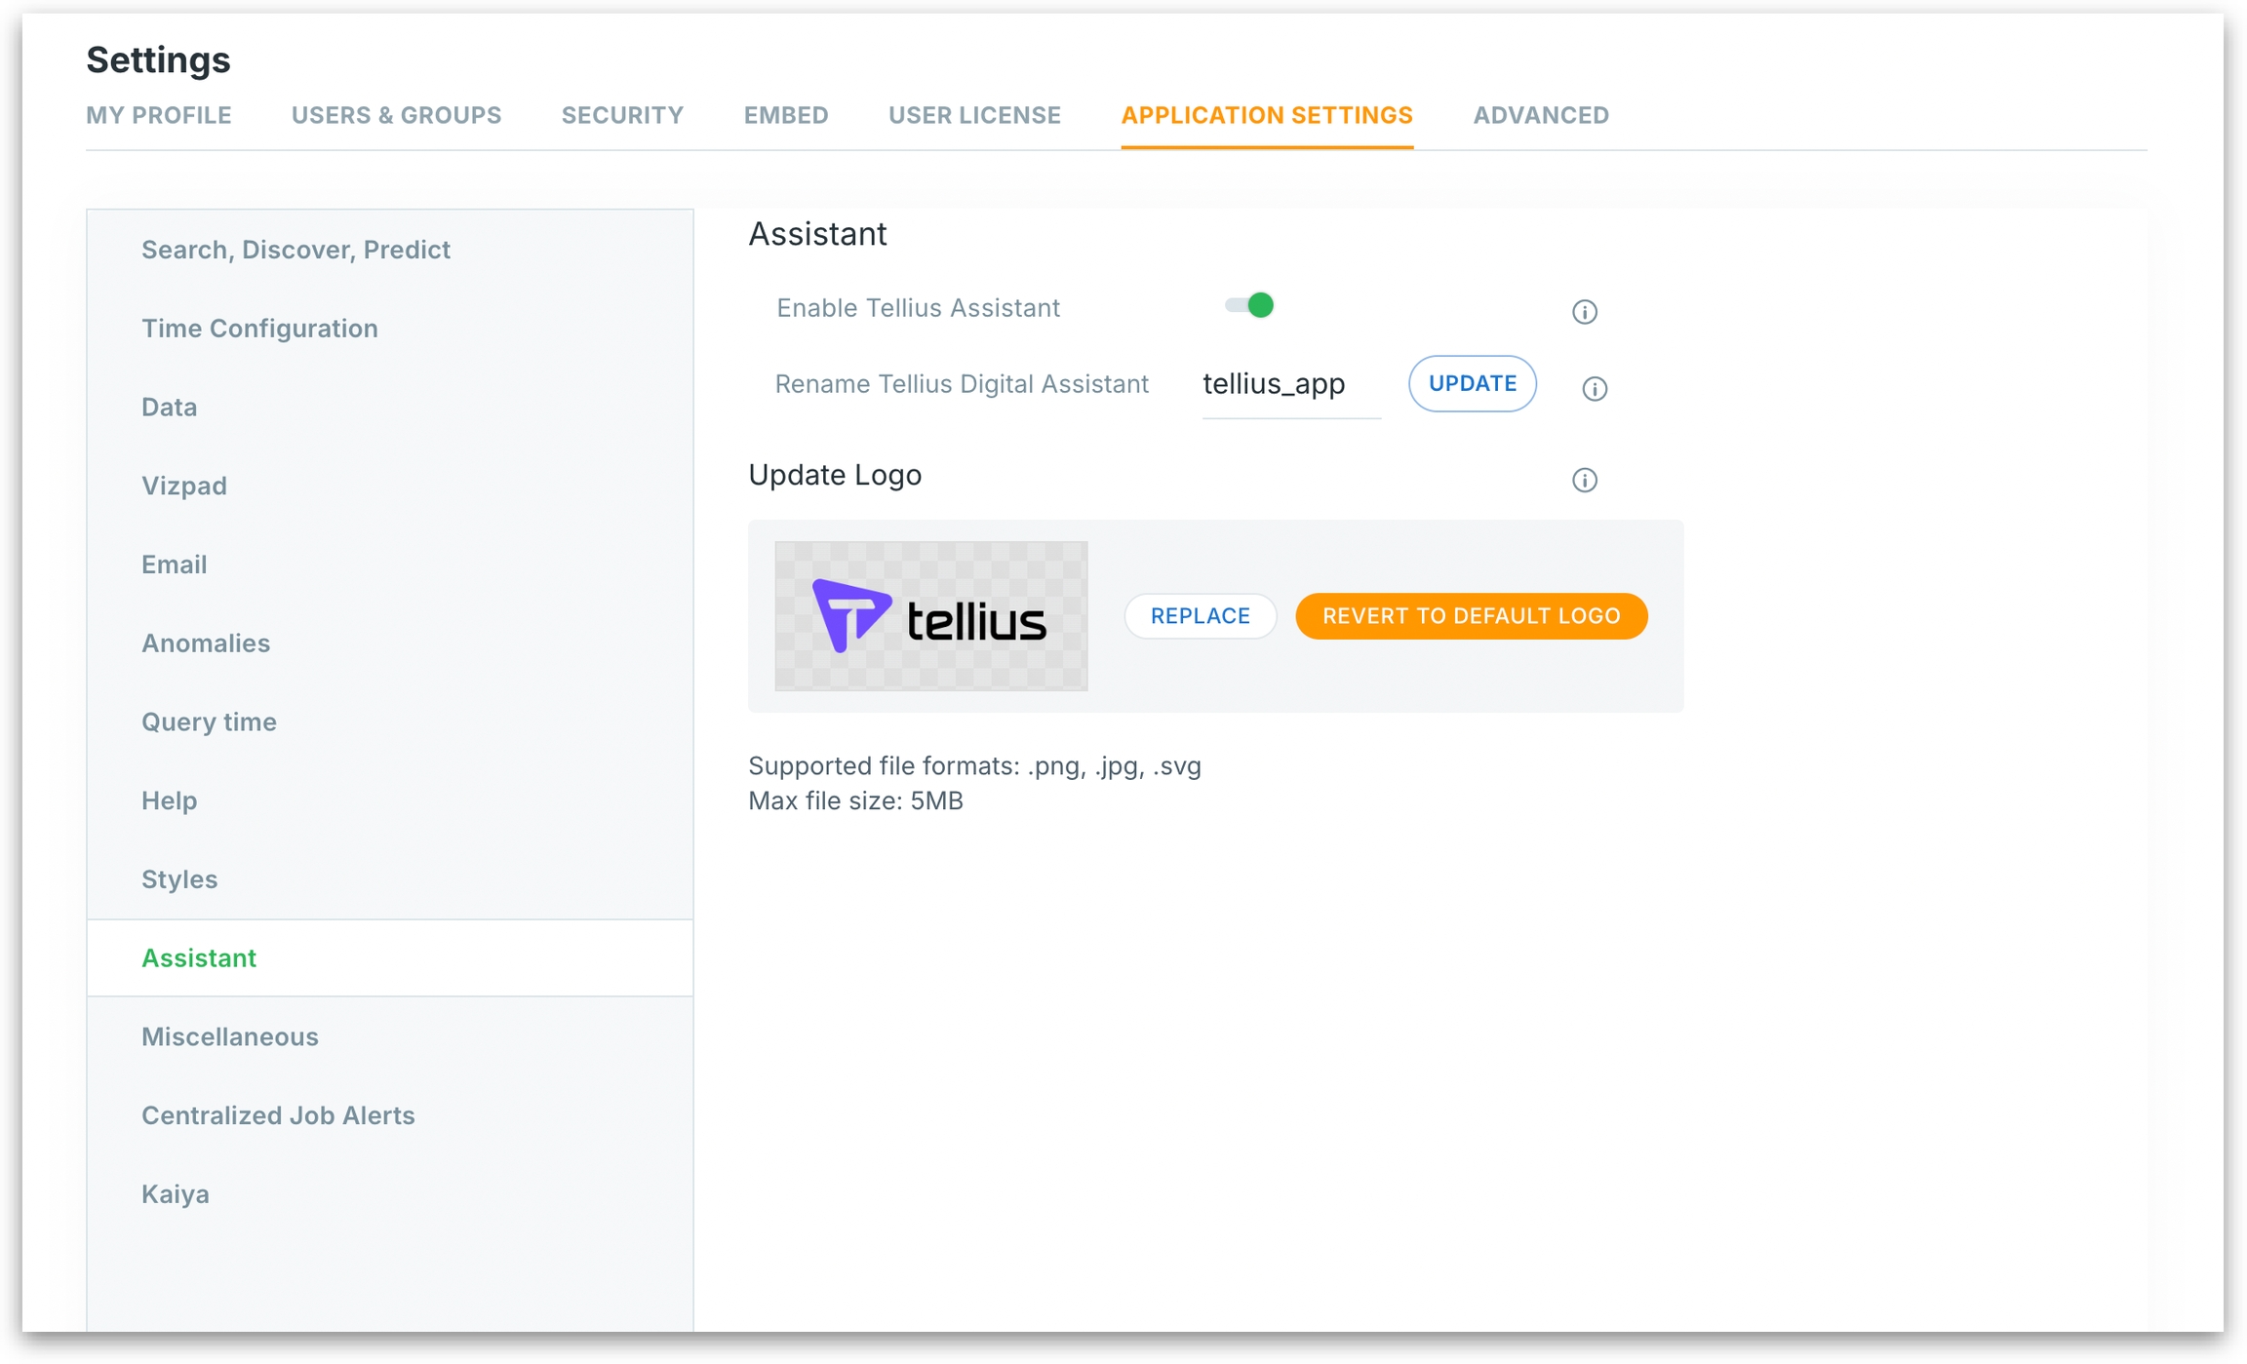Go to the Security tab
Viewport: 2247px width, 1364px height.
[622, 115]
